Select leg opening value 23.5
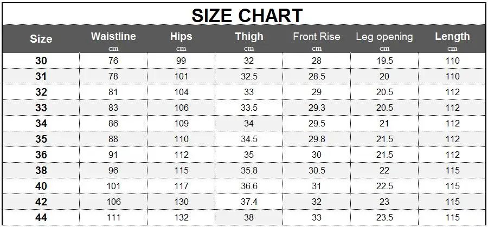The width and height of the screenshot is (488, 227). click(384, 217)
